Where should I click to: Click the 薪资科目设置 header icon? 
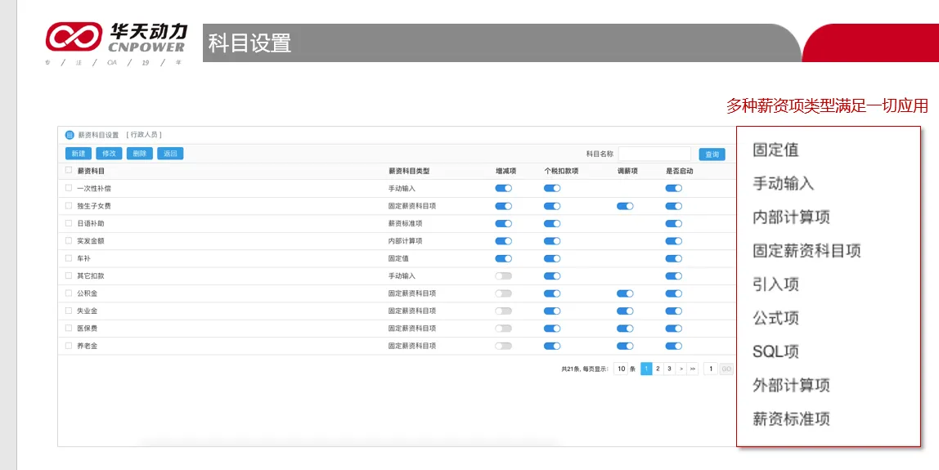70,135
